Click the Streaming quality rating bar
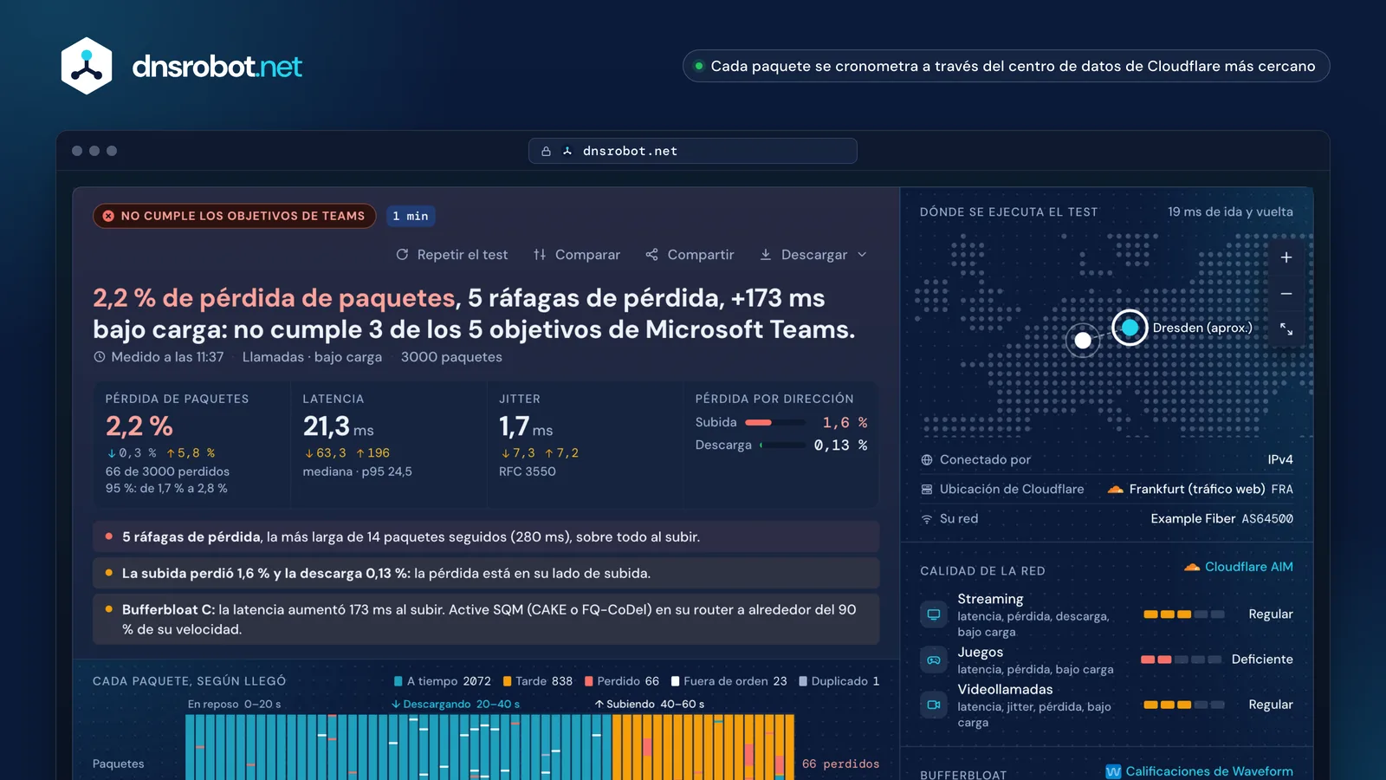The height and width of the screenshot is (780, 1386). coord(1183,614)
